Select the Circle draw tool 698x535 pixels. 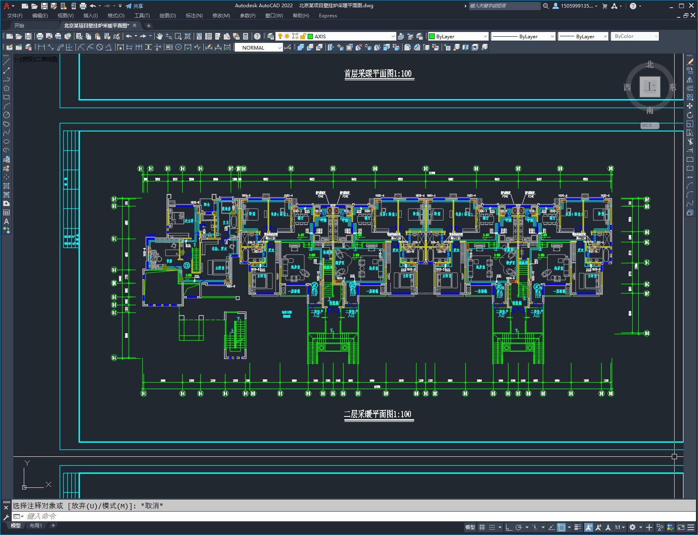coord(6,115)
